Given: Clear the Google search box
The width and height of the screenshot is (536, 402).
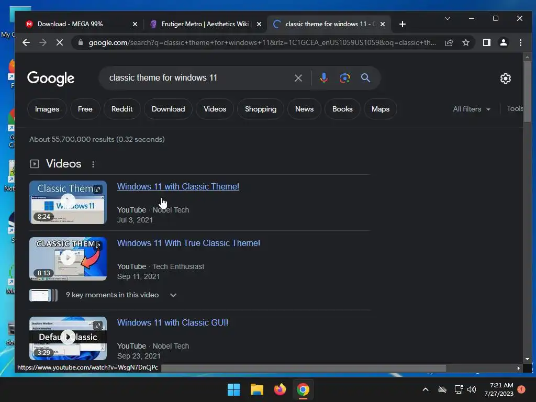Looking at the screenshot, I should (298, 78).
